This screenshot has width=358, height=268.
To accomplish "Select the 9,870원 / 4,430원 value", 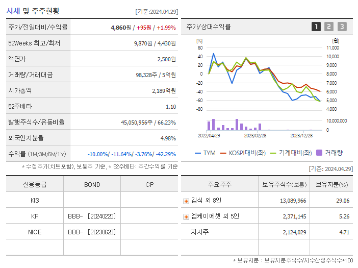I will tap(155, 43).
